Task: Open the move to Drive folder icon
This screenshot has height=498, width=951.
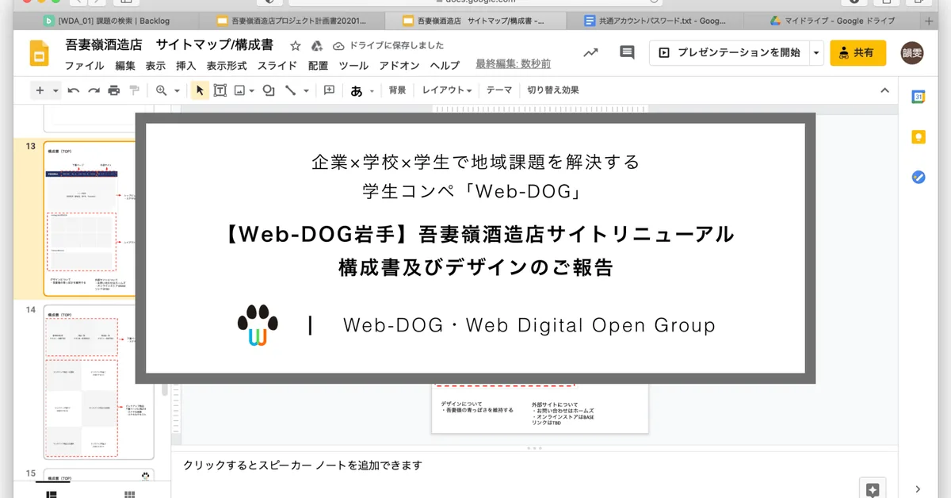Action: [x=316, y=46]
